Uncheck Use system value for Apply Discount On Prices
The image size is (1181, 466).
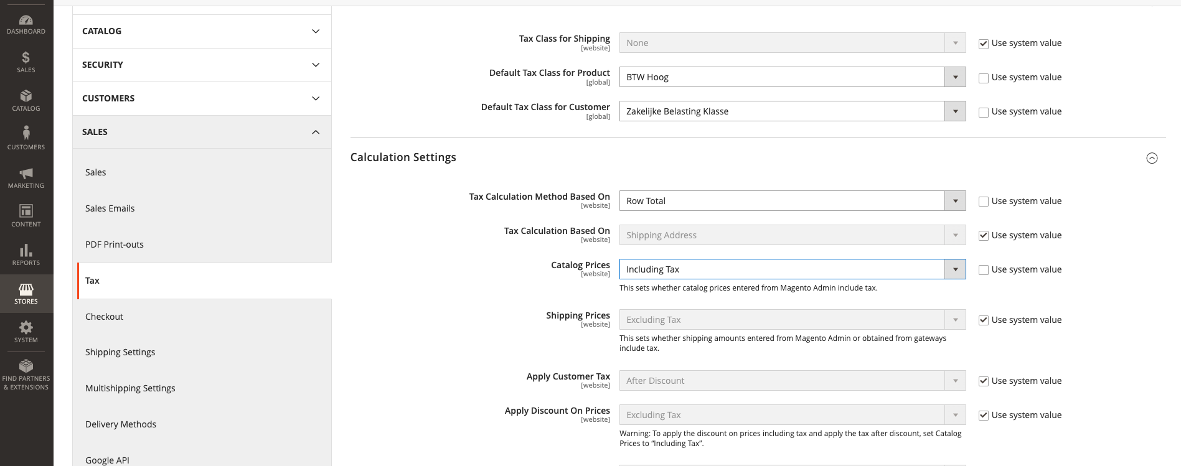point(984,416)
